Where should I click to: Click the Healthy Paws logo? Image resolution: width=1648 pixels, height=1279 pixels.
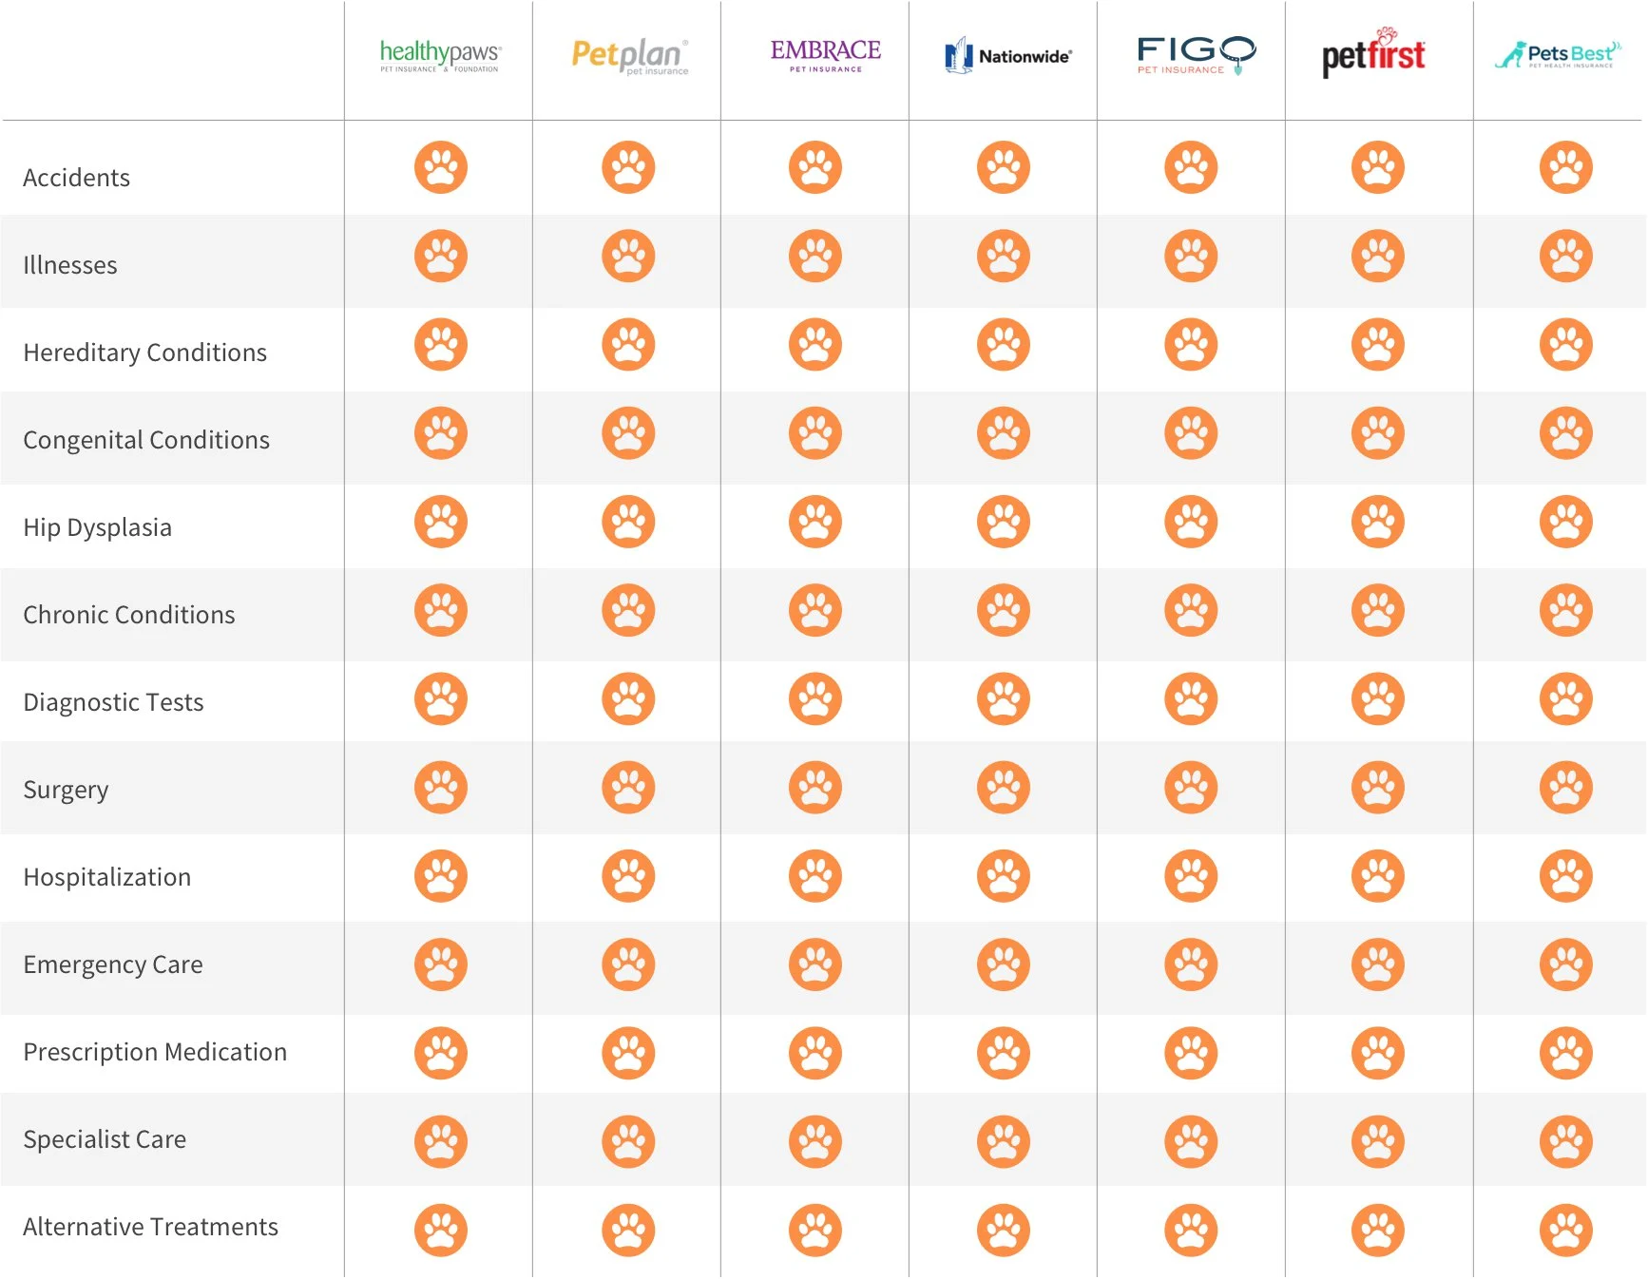(x=440, y=56)
